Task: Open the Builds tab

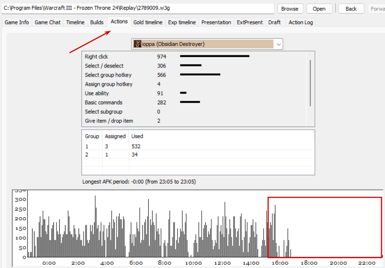Action: (97, 22)
